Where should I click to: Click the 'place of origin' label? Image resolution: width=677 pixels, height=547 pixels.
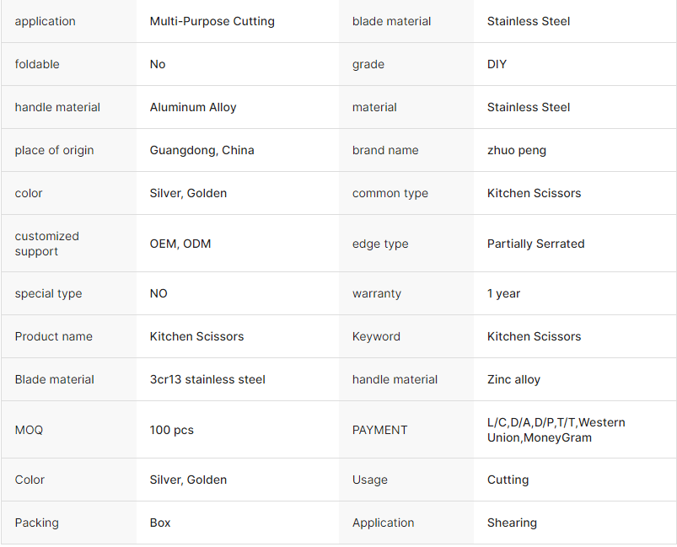(x=54, y=150)
